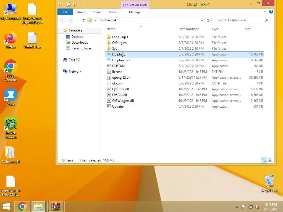Refresh the Dolphin-x64 folder
This screenshot has height=212, width=283.
tap(208, 20)
